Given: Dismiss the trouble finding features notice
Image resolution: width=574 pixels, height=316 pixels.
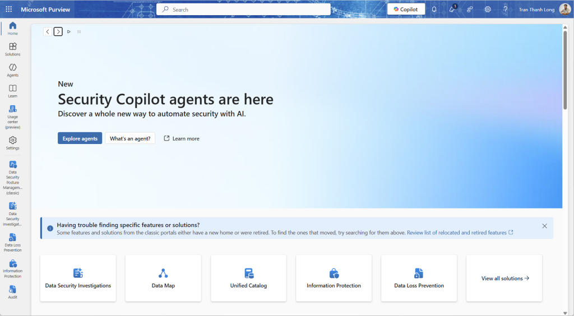Looking at the screenshot, I should coord(544,226).
